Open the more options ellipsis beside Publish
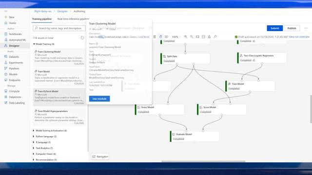 (306, 28)
